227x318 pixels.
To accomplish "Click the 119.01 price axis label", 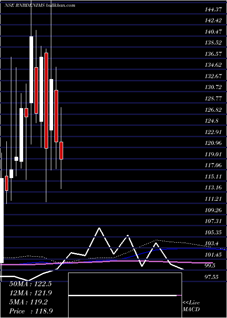I will [x=214, y=154].
